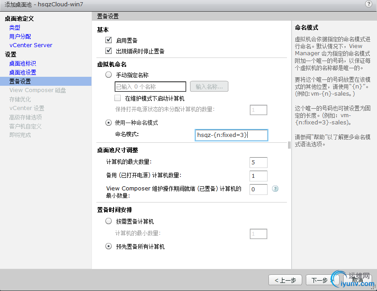Toggle the 在维护模式下启动计算机 checkbox
Viewport: 377px width, 291px height.
coord(118,98)
